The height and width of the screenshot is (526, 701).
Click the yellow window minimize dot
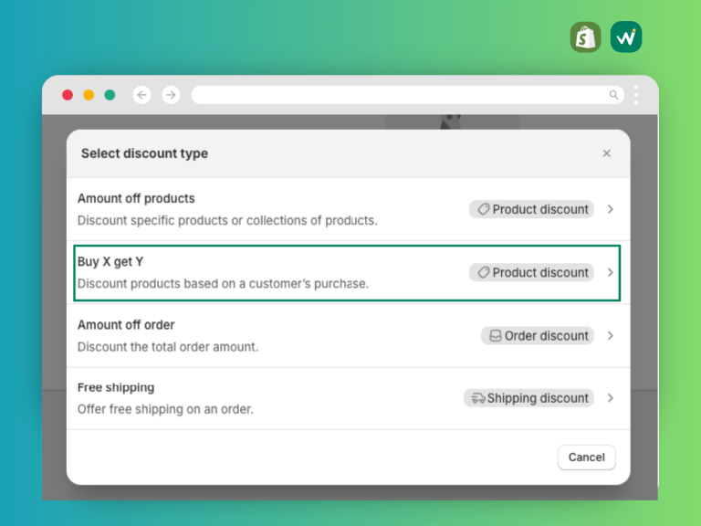coord(89,95)
